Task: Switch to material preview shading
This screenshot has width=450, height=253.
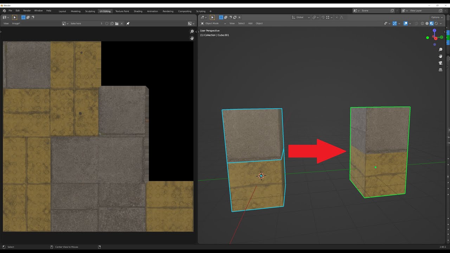Action: pyautogui.click(x=432, y=24)
